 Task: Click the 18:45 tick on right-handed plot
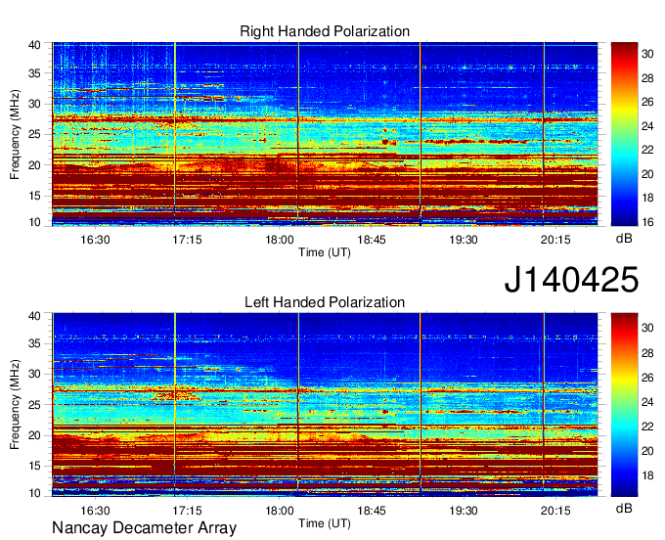coord(372,240)
